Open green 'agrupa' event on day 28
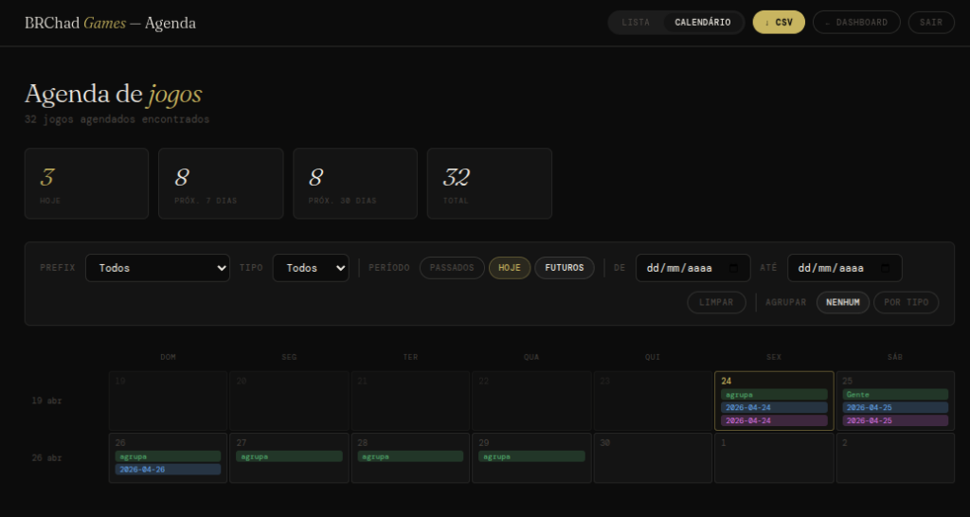This screenshot has height=517, width=970. [x=410, y=456]
